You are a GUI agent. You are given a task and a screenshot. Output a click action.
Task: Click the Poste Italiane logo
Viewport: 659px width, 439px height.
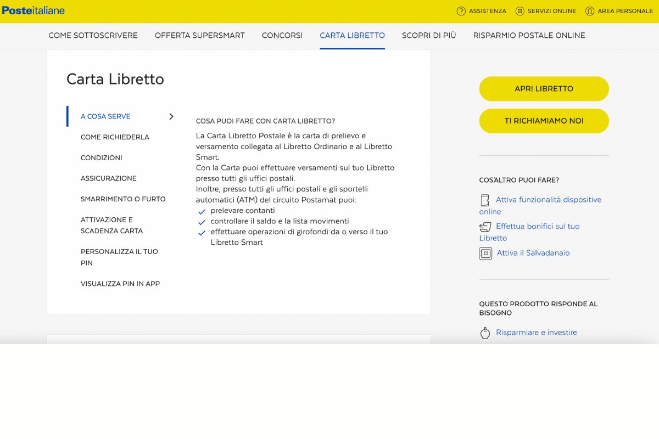[x=33, y=10]
